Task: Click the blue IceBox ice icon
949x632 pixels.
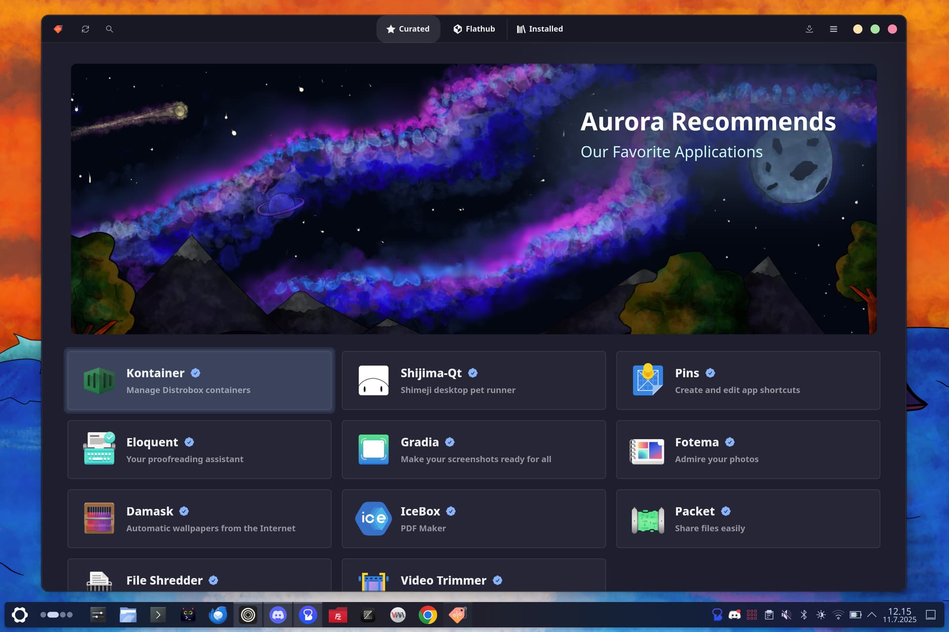Action: click(x=373, y=518)
